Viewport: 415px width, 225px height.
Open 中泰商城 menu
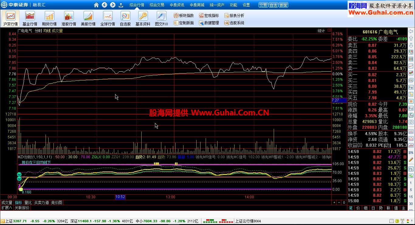197,5
